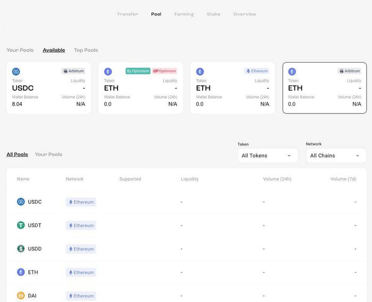Click the USDD token icon in table
Viewport: 372px width, 302px height.
click(x=21, y=248)
